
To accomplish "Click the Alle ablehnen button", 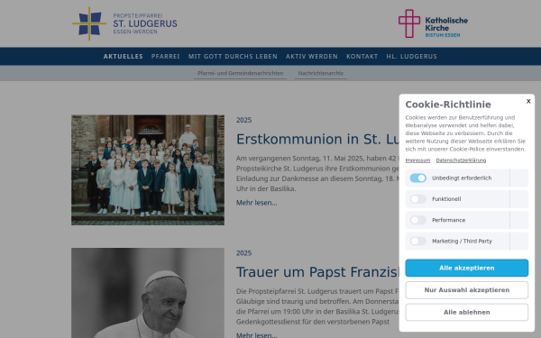I will pyautogui.click(x=467, y=312).
